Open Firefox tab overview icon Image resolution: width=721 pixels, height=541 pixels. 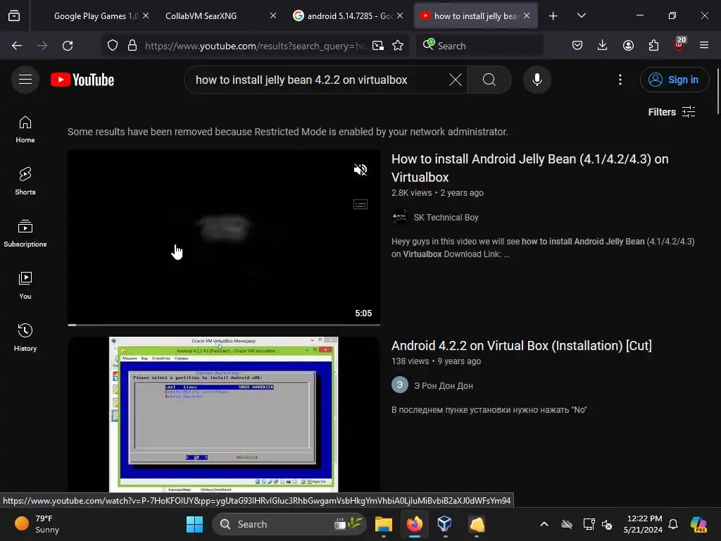click(14, 15)
